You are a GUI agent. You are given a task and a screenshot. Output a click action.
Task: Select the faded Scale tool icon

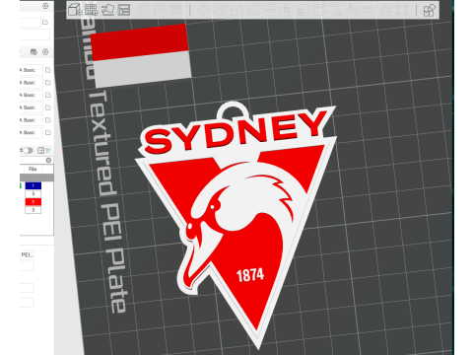pyautogui.click(x=236, y=10)
